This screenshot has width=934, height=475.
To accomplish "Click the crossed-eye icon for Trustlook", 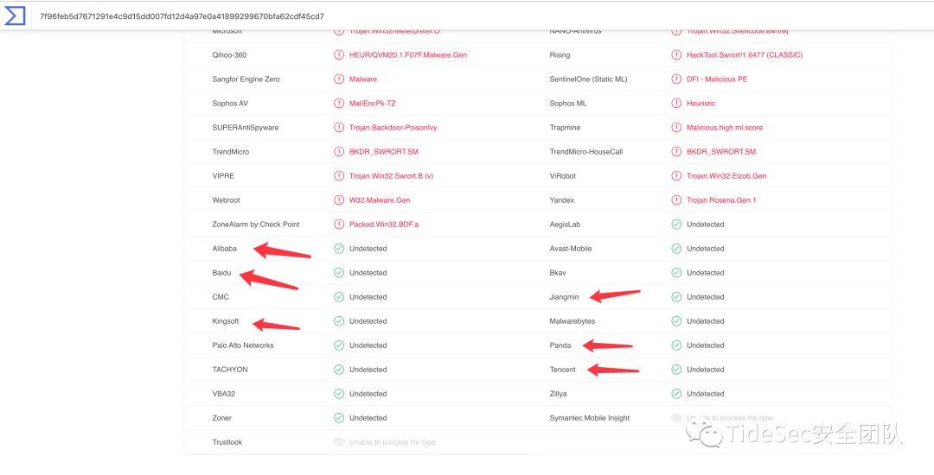I will click(x=340, y=442).
